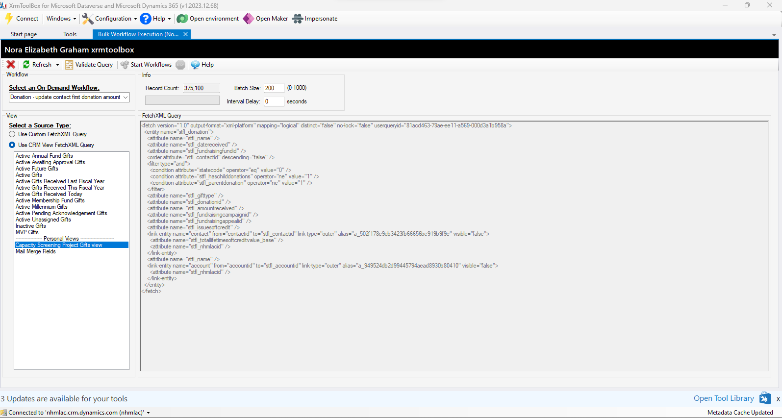The height and width of the screenshot is (418, 782).
Task: Click Open environment in the menu bar
Action: point(214,19)
